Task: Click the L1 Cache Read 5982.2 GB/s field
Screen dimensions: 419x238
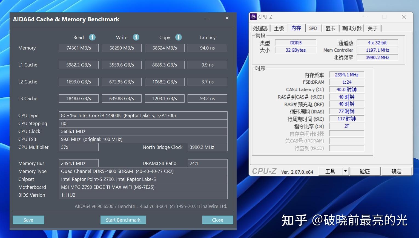Action: click(x=79, y=65)
